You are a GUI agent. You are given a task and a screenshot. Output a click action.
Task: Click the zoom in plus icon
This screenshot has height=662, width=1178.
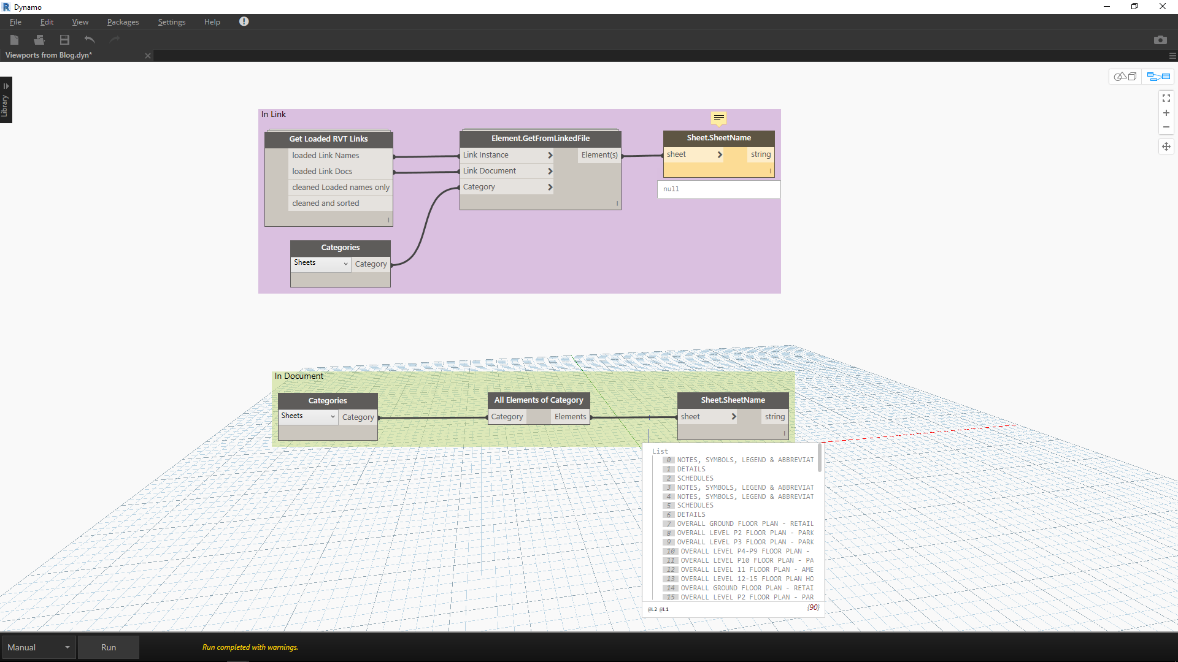[1166, 113]
